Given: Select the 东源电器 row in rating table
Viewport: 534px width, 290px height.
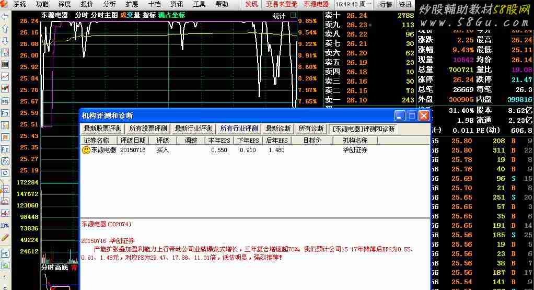Looking at the screenshot, I should coord(255,150).
